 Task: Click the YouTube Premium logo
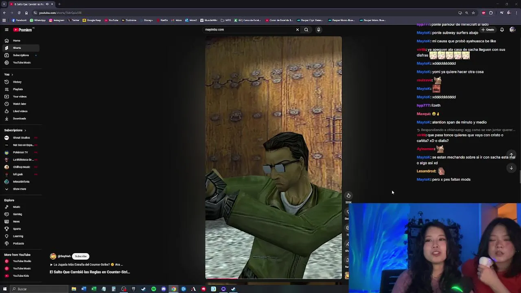[x=23, y=30]
